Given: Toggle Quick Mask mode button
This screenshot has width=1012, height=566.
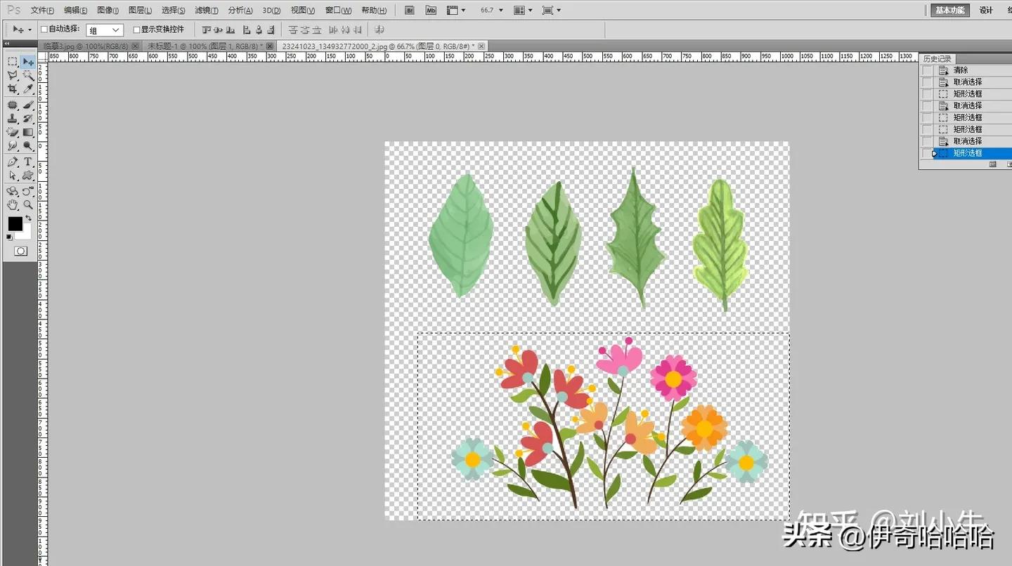Looking at the screenshot, I should coord(21,251).
